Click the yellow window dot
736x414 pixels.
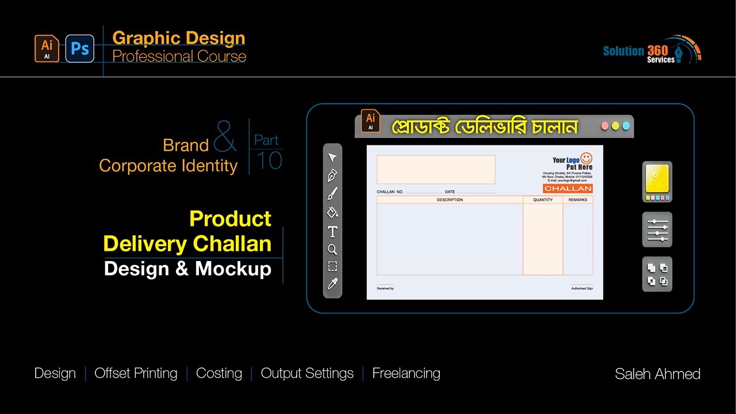pyautogui.click(x=615, y=126)
